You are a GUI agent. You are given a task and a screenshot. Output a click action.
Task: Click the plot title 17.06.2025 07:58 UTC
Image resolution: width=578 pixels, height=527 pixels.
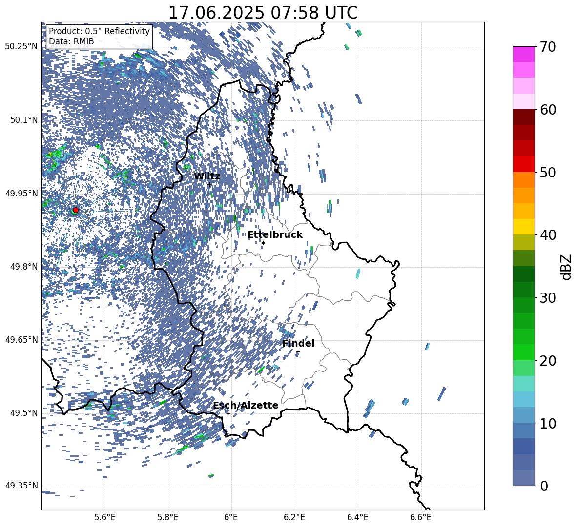point(263,13)
